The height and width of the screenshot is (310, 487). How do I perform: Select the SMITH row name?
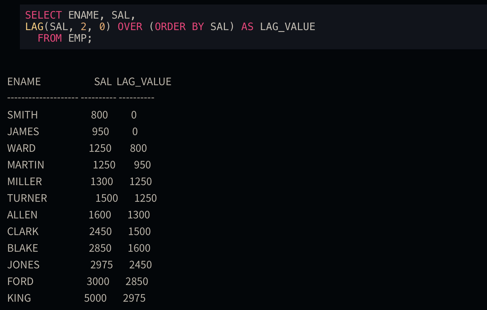point(22,115)
